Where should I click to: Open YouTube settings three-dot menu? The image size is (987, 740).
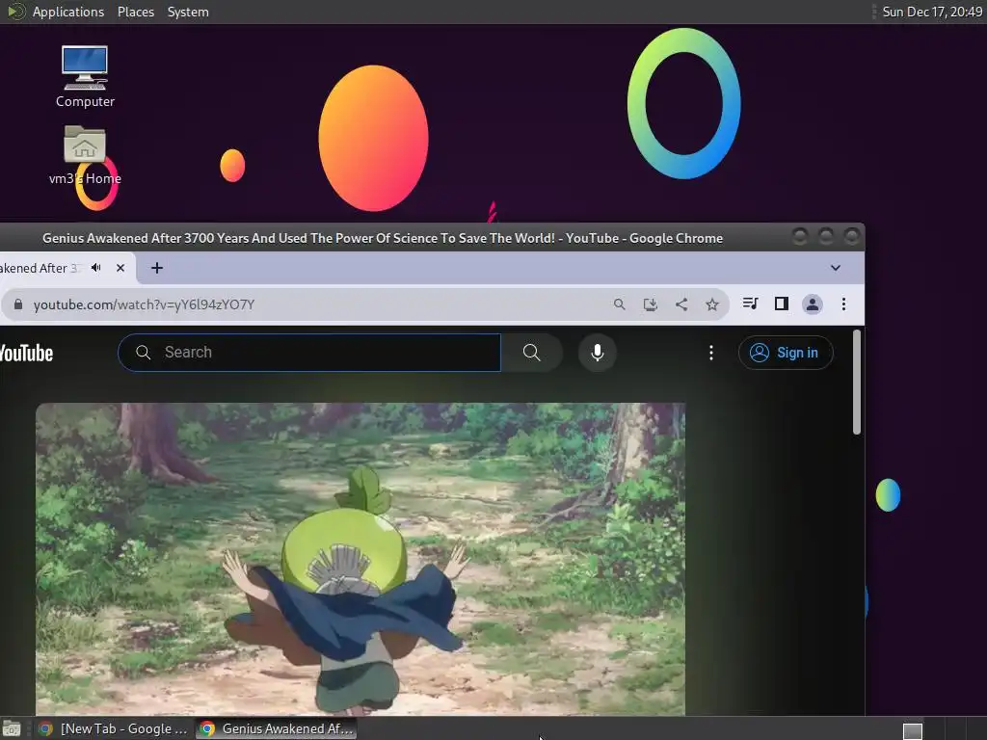point(711,353)
